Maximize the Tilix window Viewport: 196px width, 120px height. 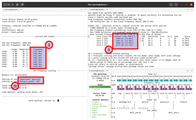tap(187, 5)
